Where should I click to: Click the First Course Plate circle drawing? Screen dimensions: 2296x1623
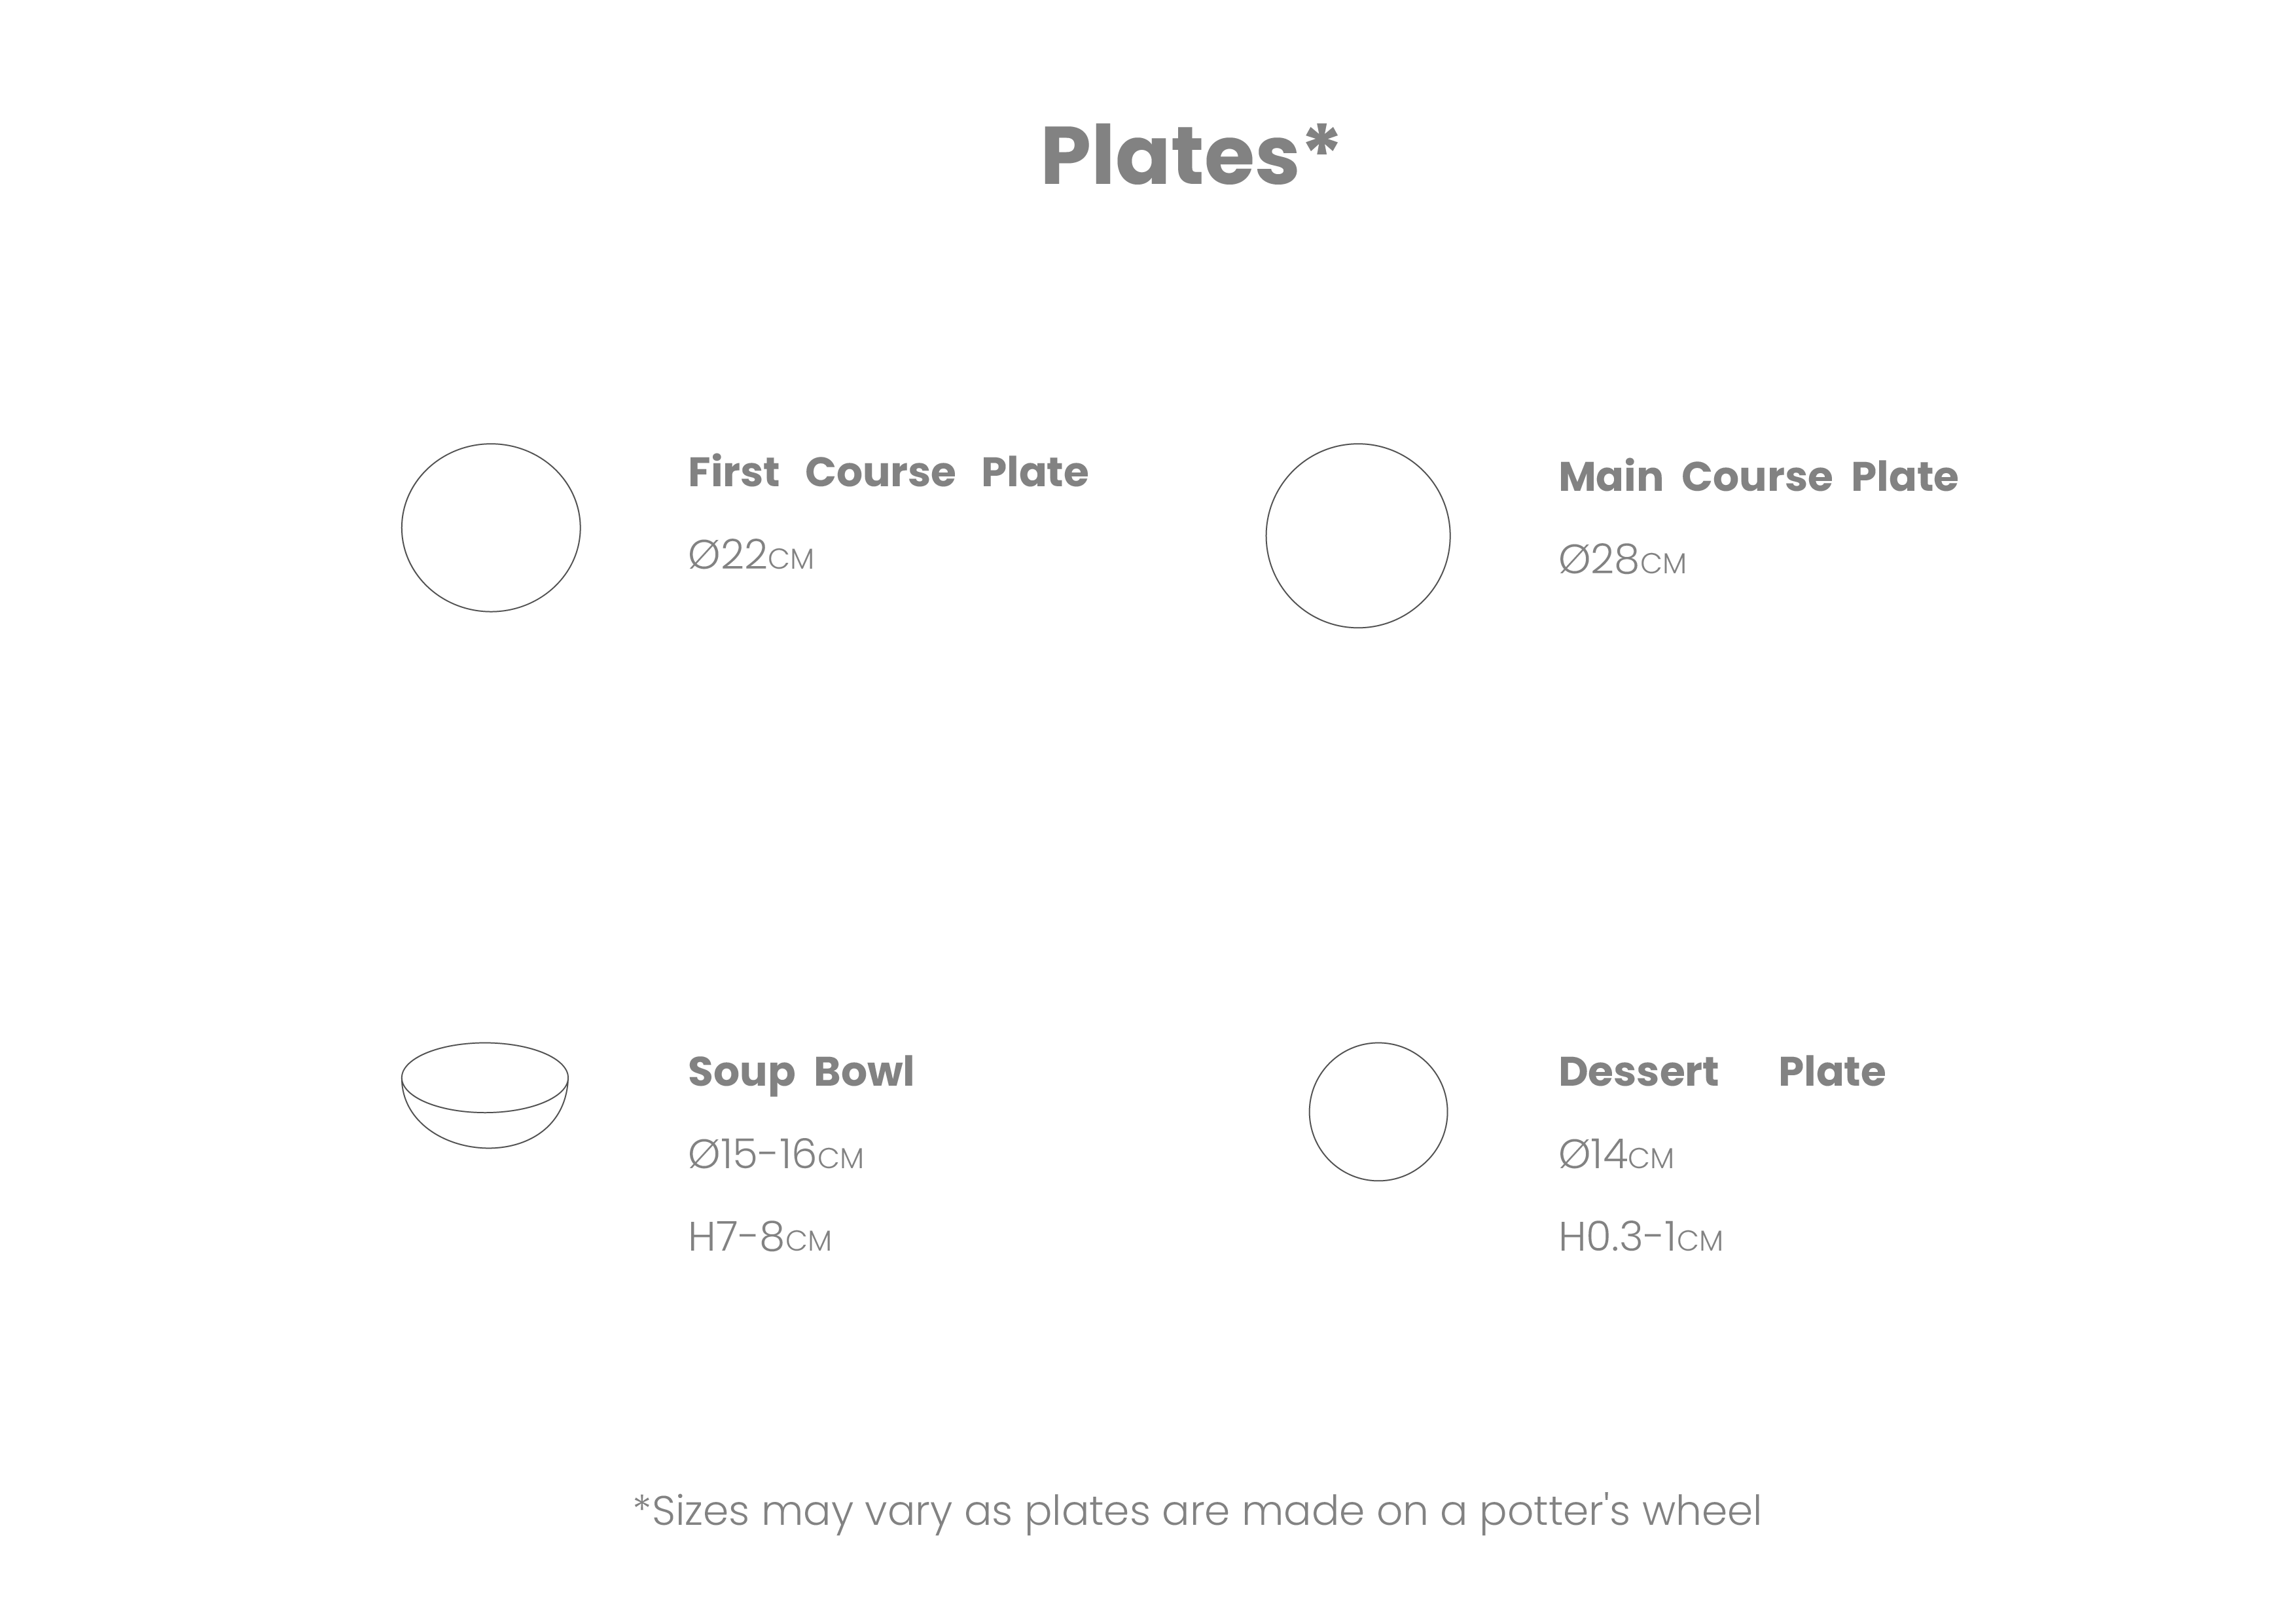click(490, 527)
